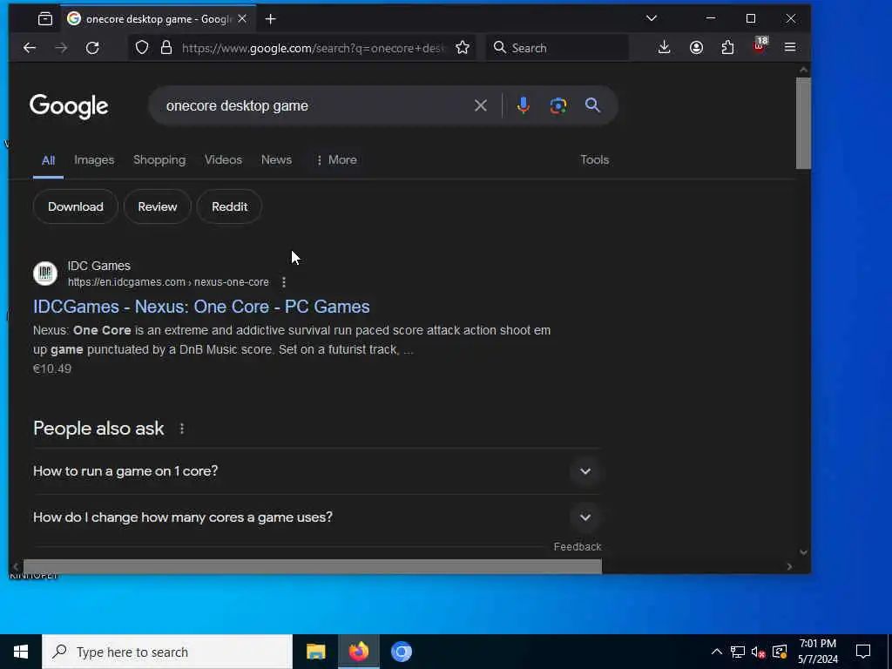Open the Firefox hamburger menu
892x669 pixels.
point(790,47)
